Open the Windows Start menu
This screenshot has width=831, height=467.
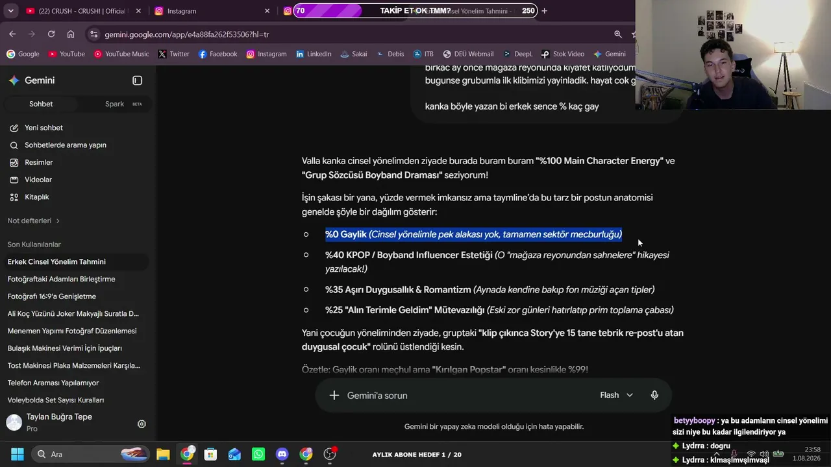[x=18, y=454]
